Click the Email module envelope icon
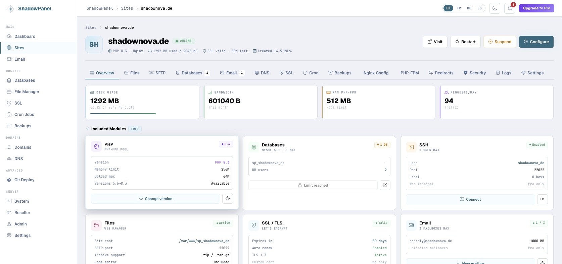The image size is (562, 264). tap(411, 225)
